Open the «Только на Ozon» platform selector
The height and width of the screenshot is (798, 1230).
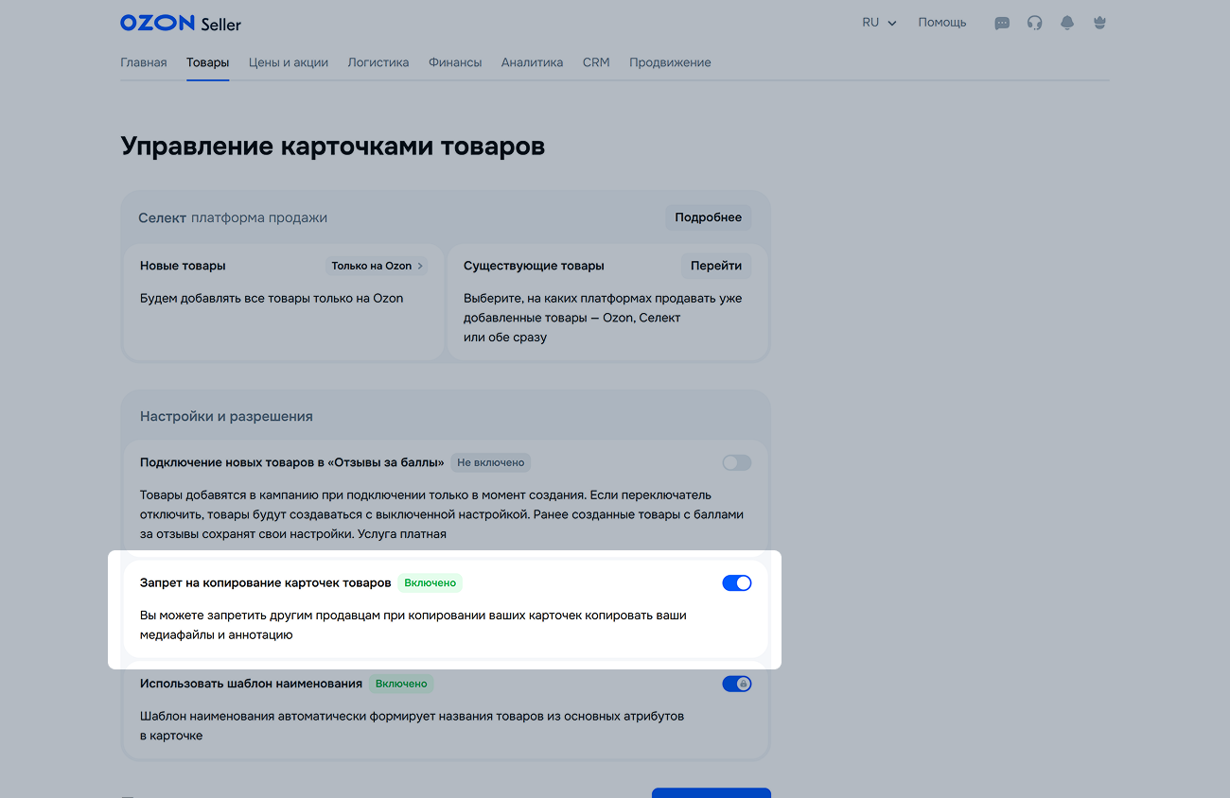click(x=377, y=266)
